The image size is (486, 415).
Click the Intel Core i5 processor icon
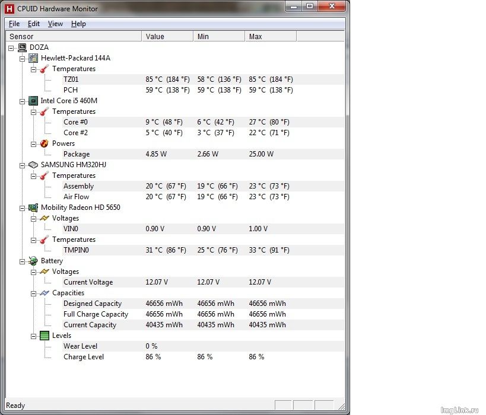point(33,101)
